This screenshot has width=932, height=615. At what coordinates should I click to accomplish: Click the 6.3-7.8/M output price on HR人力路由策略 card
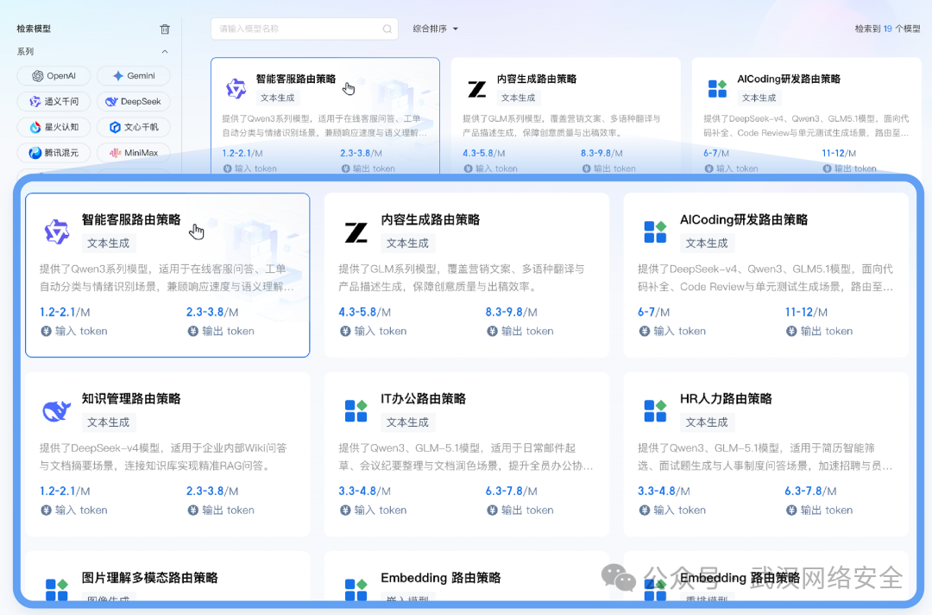pyautogui.click(x=810, y=491)
